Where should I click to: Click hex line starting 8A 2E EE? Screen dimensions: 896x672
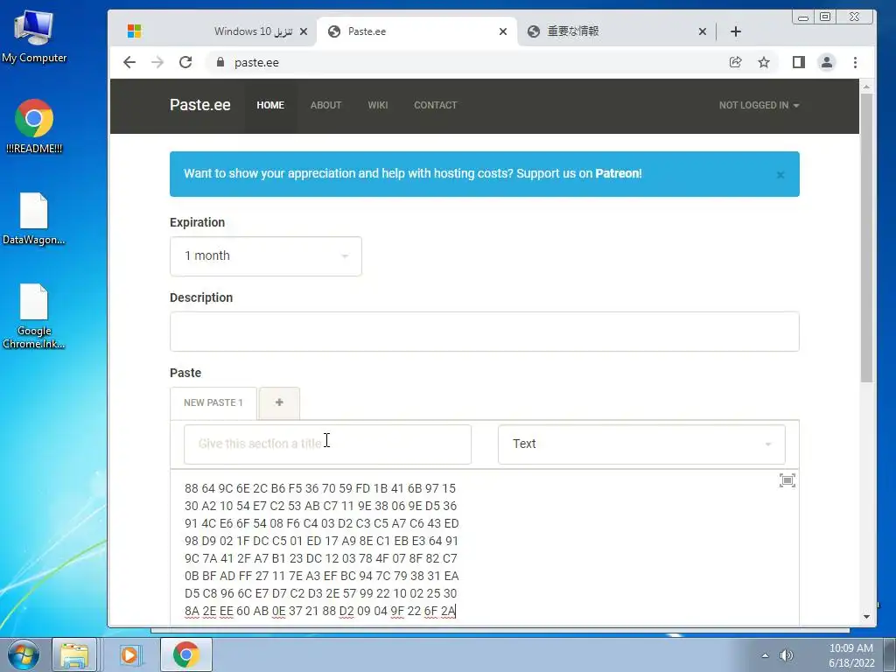click(x=320, y=611)
